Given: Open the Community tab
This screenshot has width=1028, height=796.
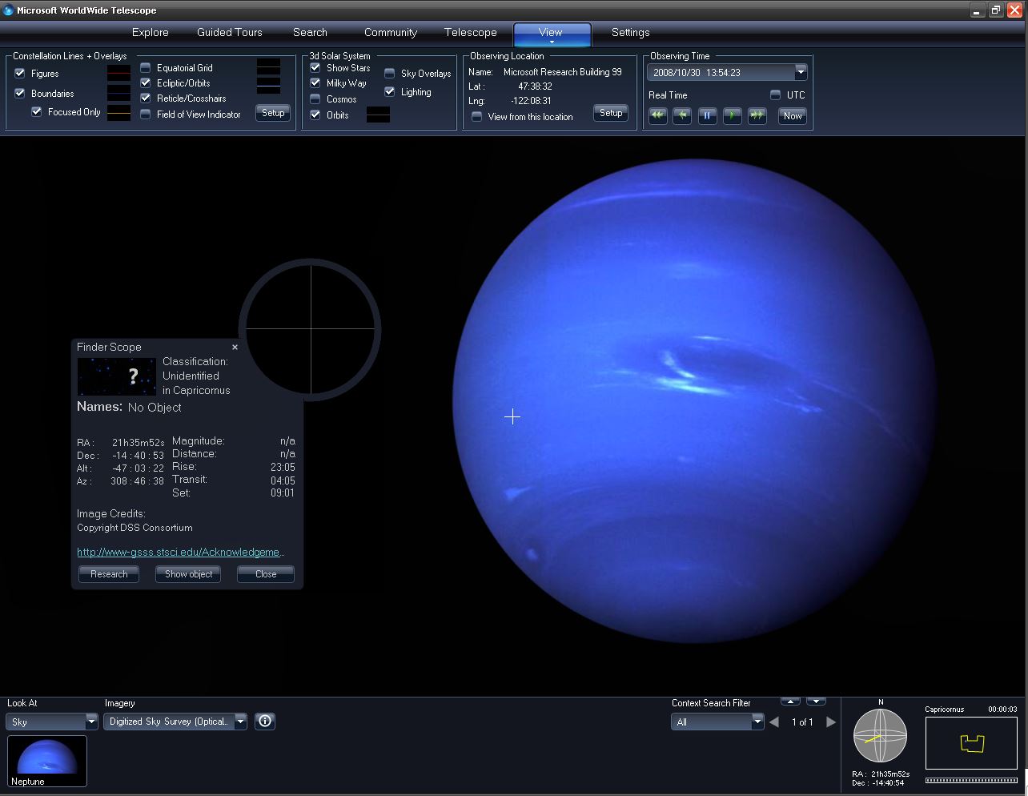Looking at the screenshot, I should pos(391,32).
